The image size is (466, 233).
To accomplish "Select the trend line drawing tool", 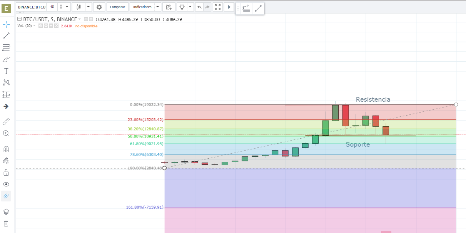I will (x=6, y=36).
